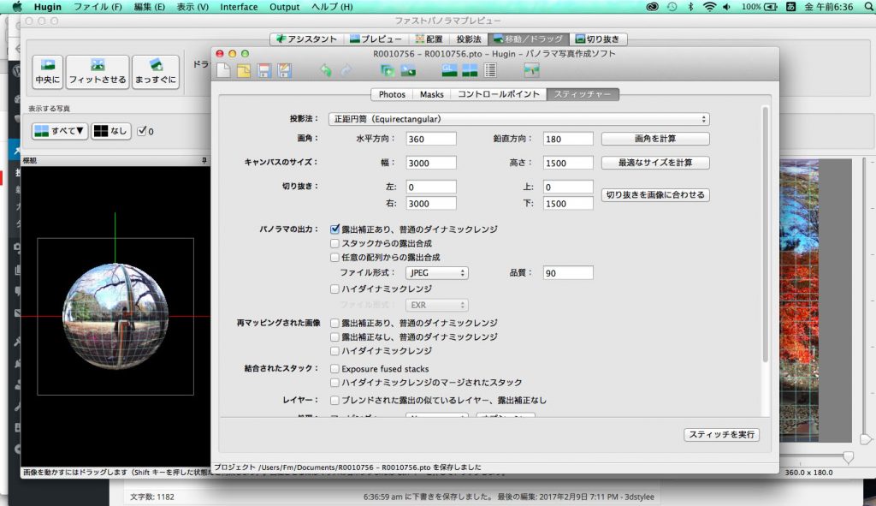Click まっすぐに straighten button in preview window
Screen dimensions: 876x506
coord(156,72)
